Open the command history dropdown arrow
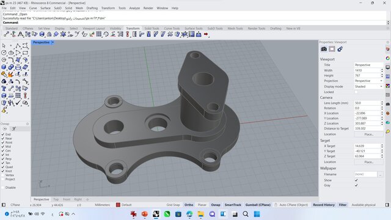391x220 pixels. pos(388,23)
